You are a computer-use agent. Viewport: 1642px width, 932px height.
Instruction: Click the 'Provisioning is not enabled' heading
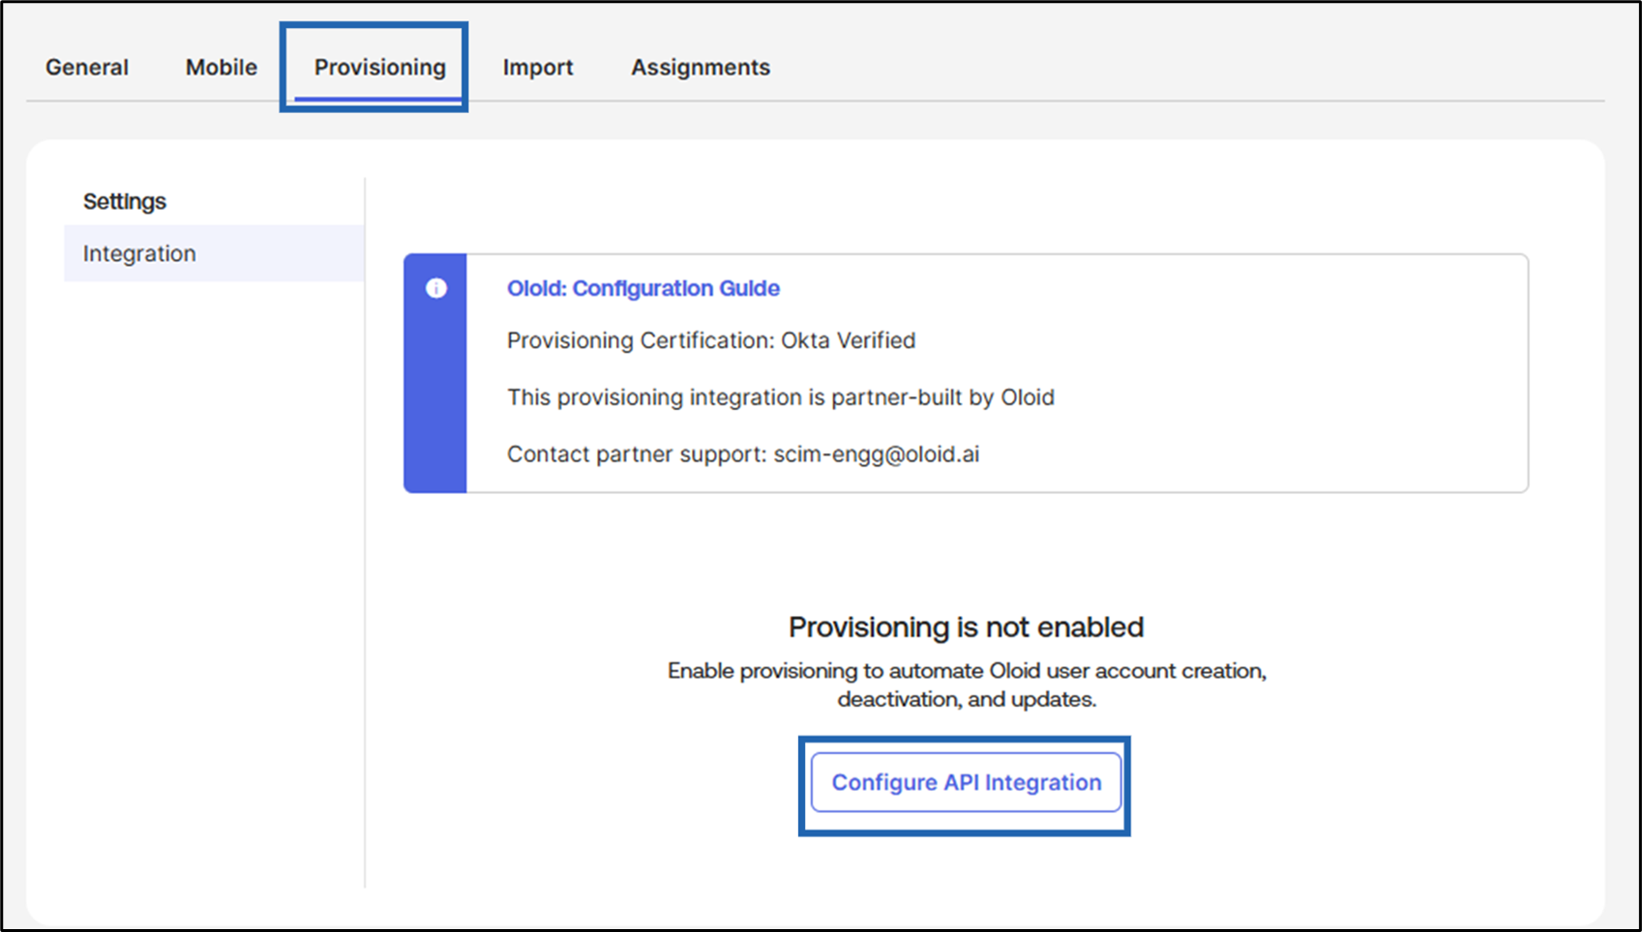[966, 627]
